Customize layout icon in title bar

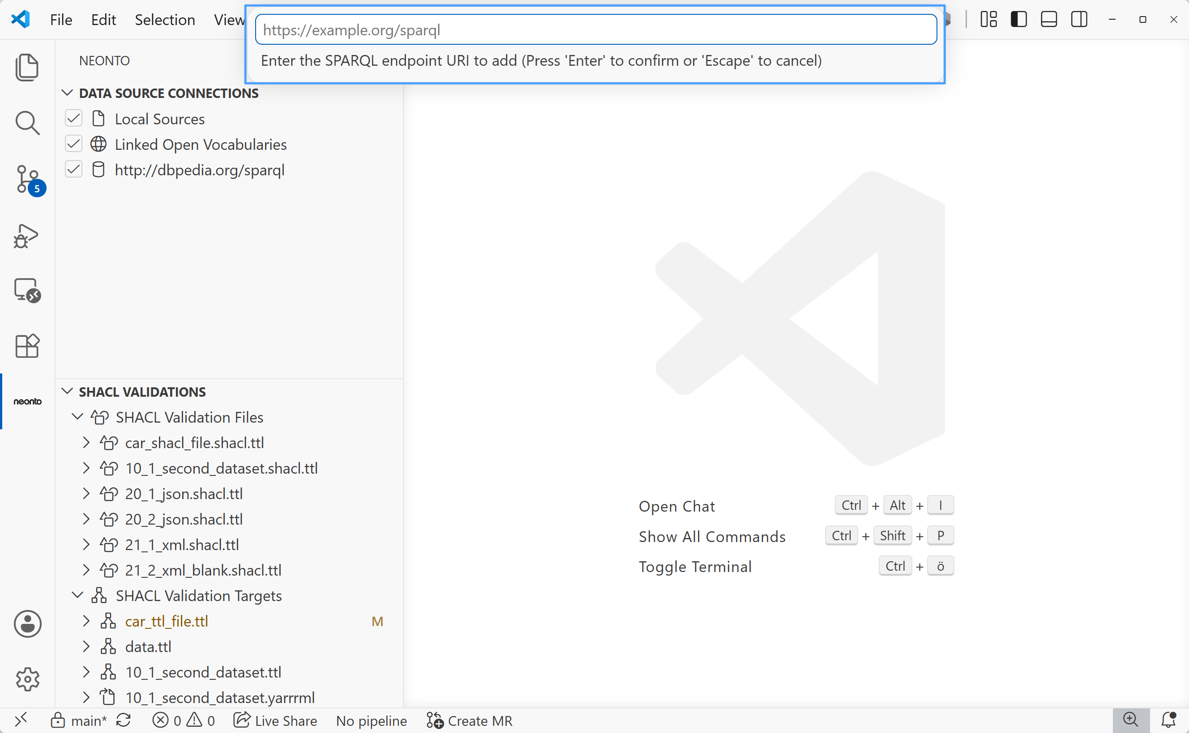coord(988,19)
